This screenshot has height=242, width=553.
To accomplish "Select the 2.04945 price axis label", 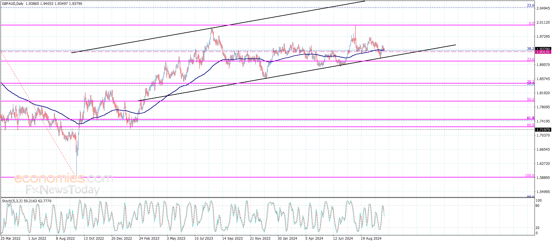I will point(543,8).
